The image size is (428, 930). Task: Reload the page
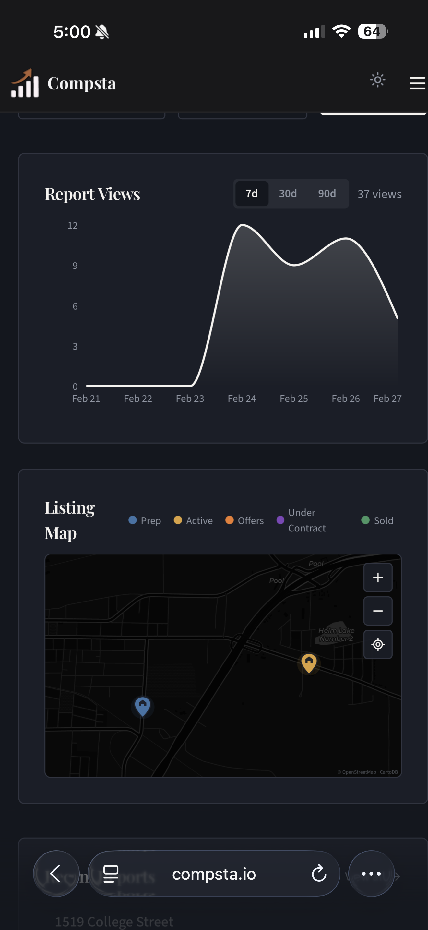pos(319,874)
